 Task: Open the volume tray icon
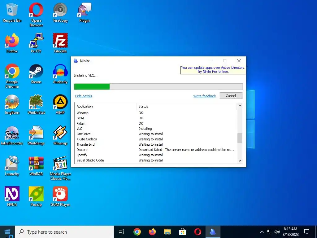[277, 232]
